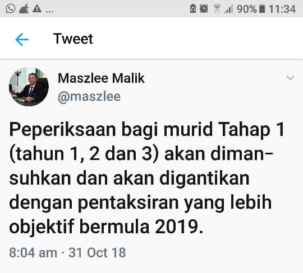
Task: Open Maszlee Malik's profile picture
Action: coord(29,87)
